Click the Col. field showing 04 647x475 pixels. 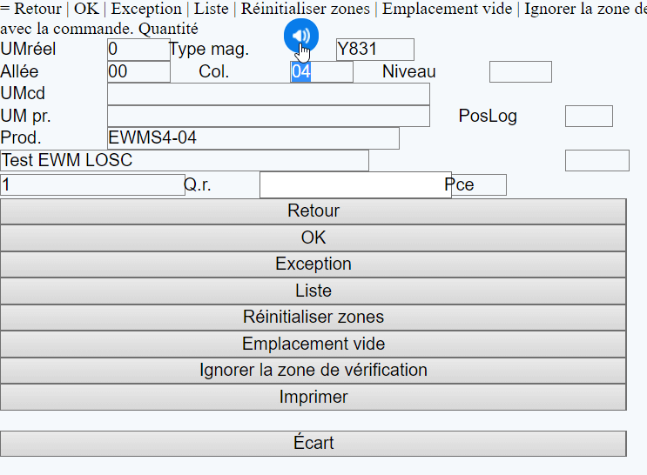(322, 71)
